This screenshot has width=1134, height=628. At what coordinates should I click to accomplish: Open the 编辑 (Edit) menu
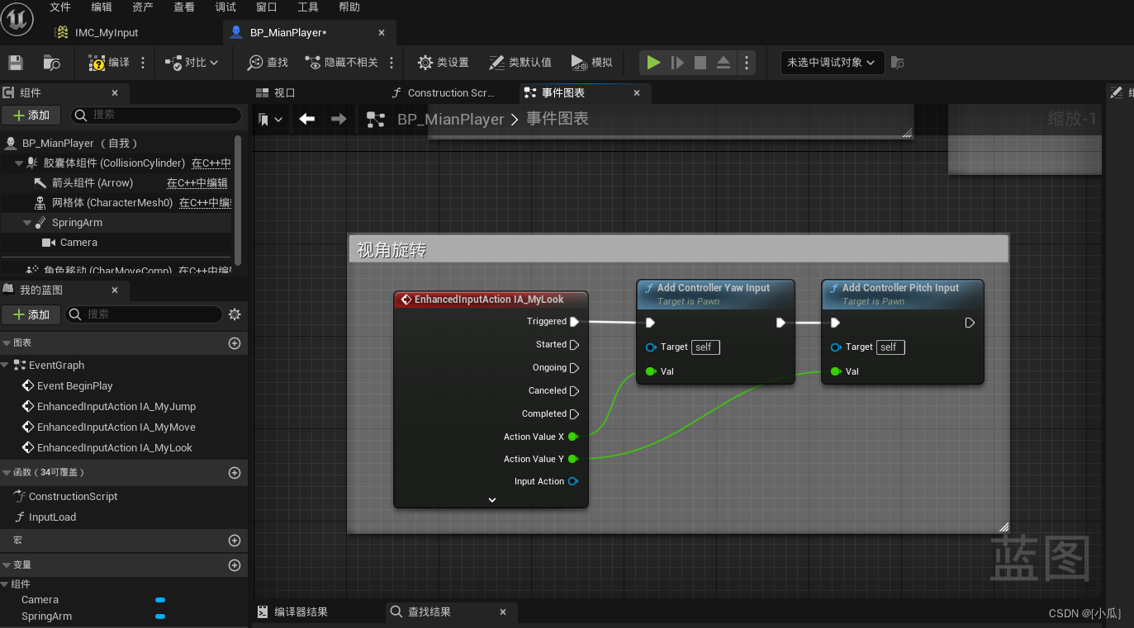tap(102, 7)
